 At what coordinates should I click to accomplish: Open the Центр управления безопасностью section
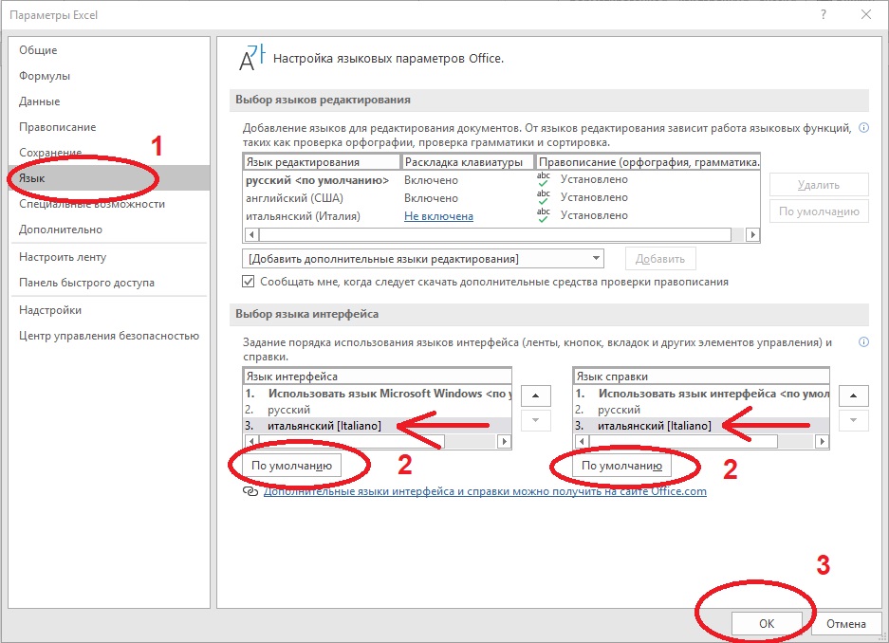(109, 336)
